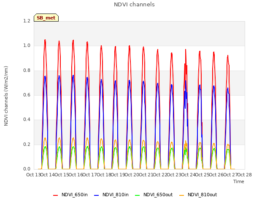Click the 1.2 y-axis tick label
270x203 pixels.
click(27, 21)
